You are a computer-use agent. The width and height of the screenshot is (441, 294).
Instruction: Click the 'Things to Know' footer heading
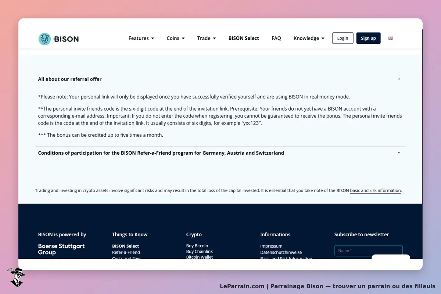tap(130, 234)
